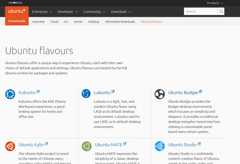Expand the Products menu in top bar
240x164 pixels.
(215, 3)
